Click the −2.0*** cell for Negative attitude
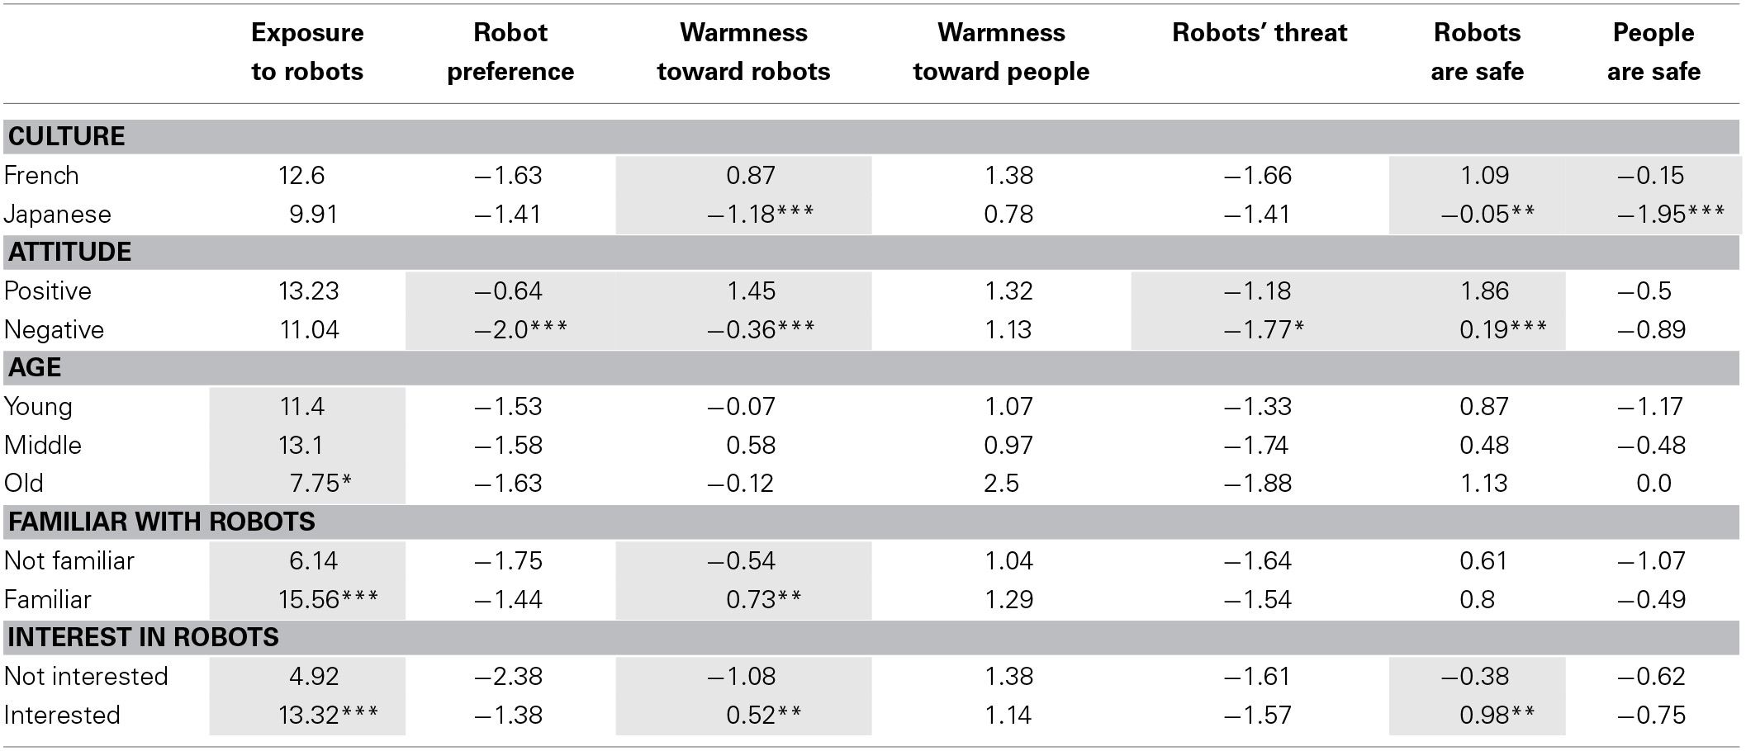Screen dimensions: 1746x751 coord(520,330)
